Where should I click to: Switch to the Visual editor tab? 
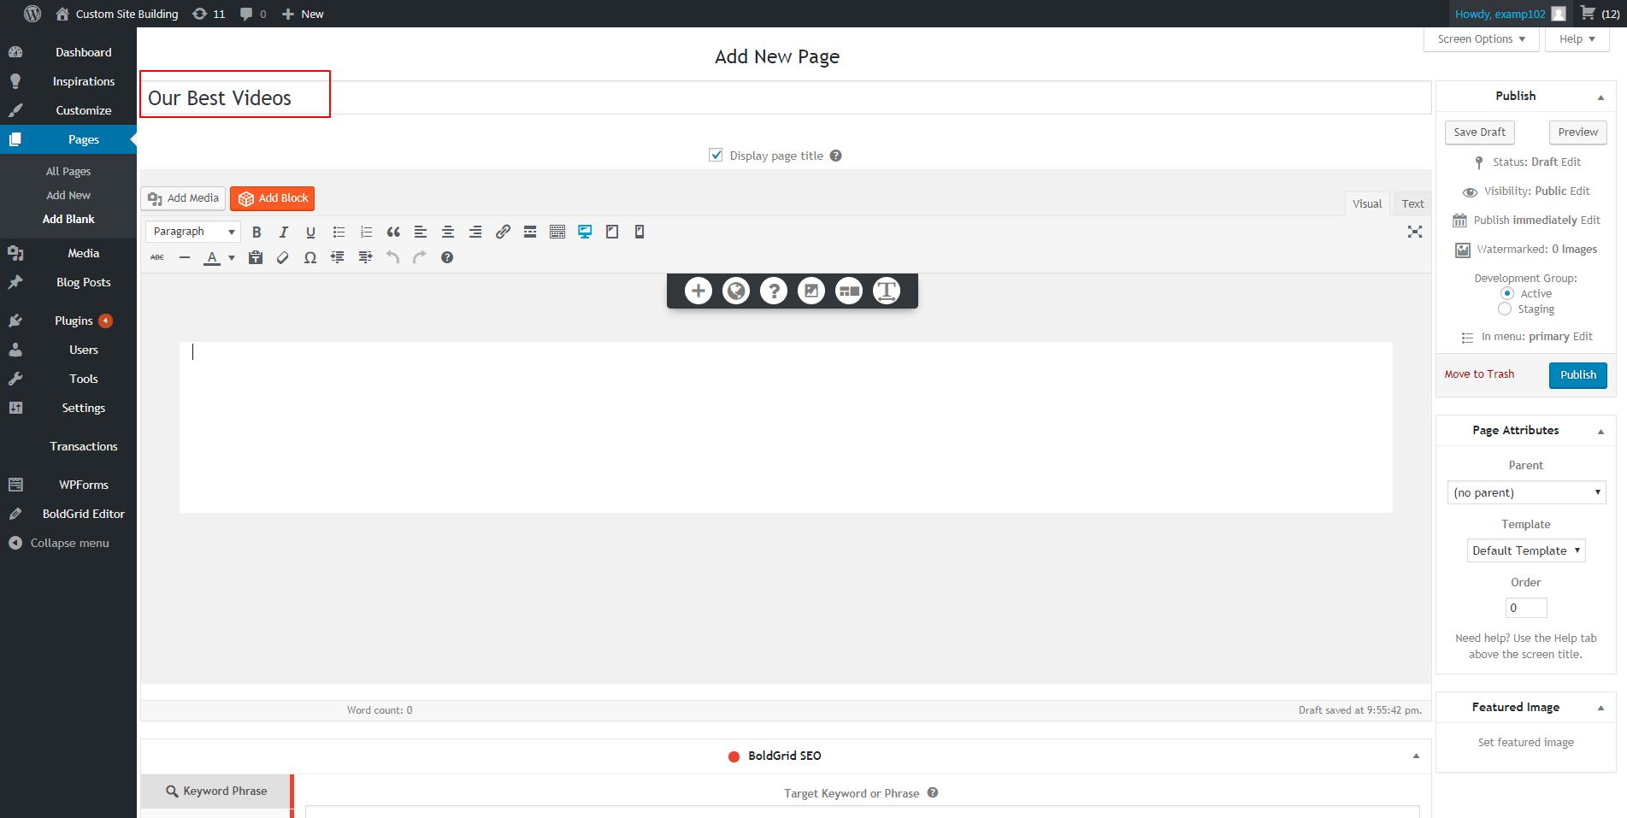1366,203
